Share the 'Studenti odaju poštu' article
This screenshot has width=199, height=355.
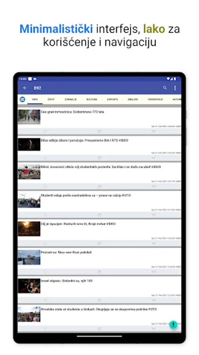coord(99,215)
